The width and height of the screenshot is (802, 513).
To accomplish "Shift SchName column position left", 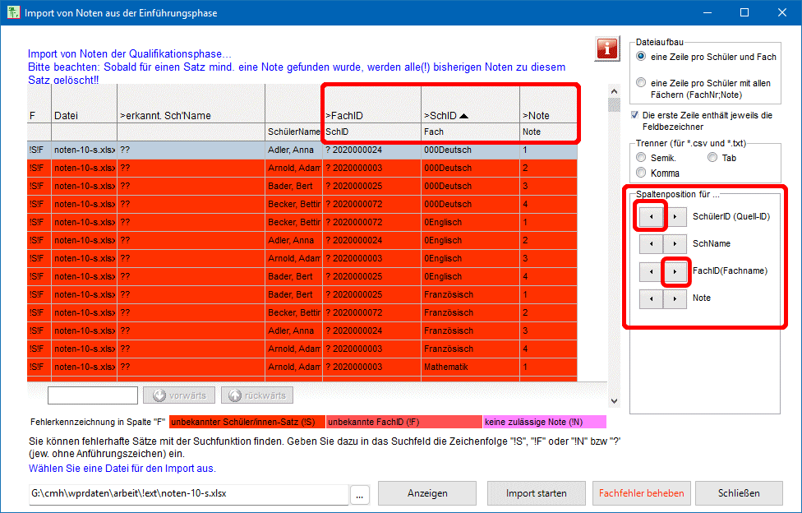I will coord(651,244).
